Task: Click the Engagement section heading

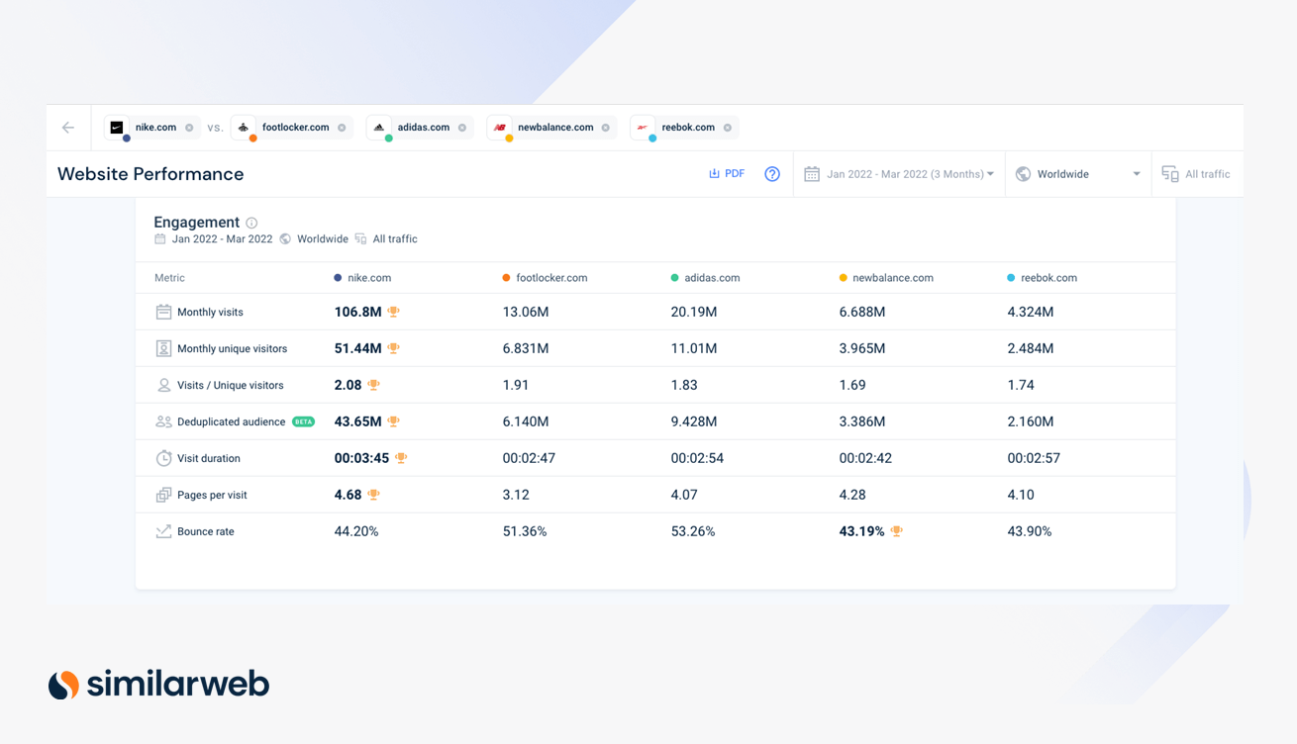Action: coord(197,223)
